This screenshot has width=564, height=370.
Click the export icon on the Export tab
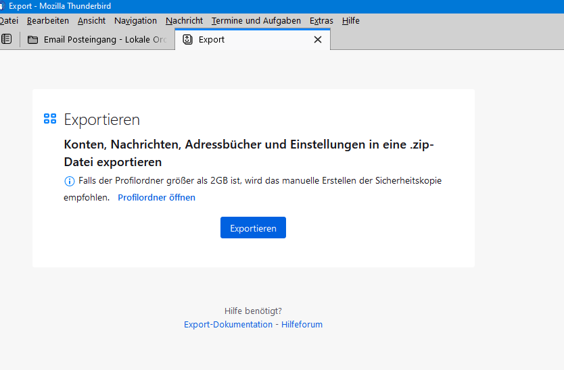pyautogui.click(x=188, y=39)
